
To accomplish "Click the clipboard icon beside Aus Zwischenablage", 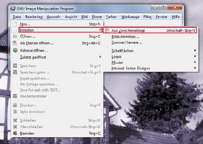I will [107, 30].
